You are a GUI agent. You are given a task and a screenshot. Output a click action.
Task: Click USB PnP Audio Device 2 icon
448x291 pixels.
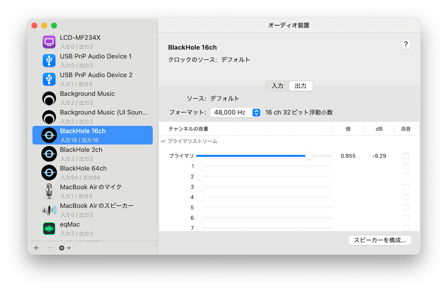(x=49, y=79)
